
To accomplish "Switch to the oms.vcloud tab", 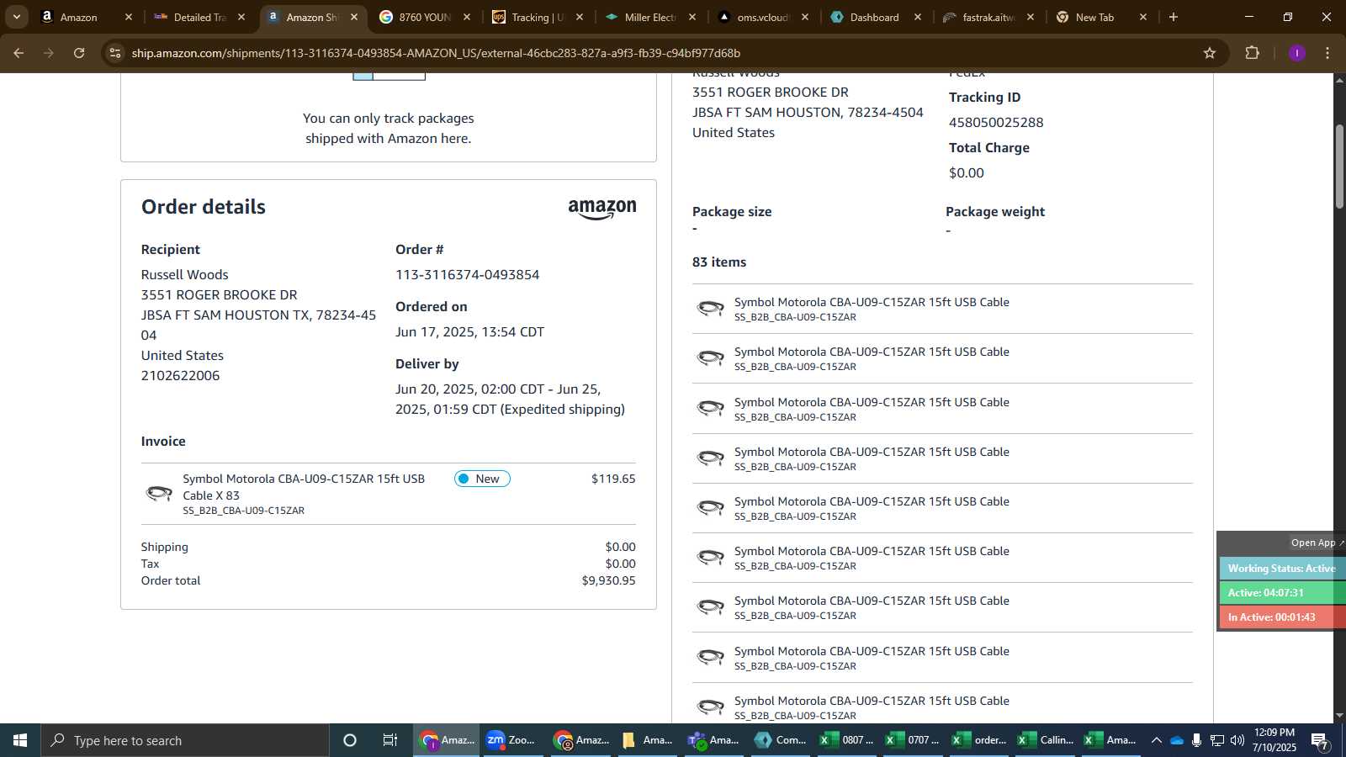I will 763,17.
